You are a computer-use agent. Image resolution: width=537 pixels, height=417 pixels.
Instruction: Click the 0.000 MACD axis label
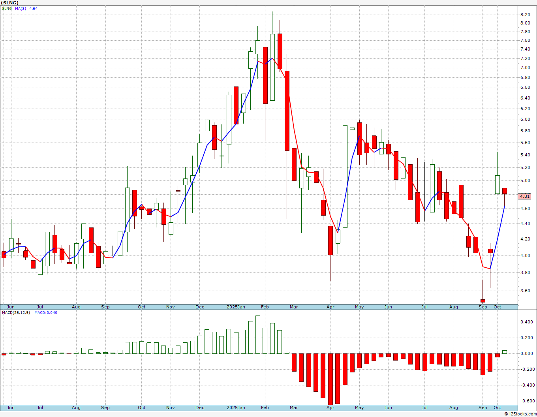[x=526, y=353]
